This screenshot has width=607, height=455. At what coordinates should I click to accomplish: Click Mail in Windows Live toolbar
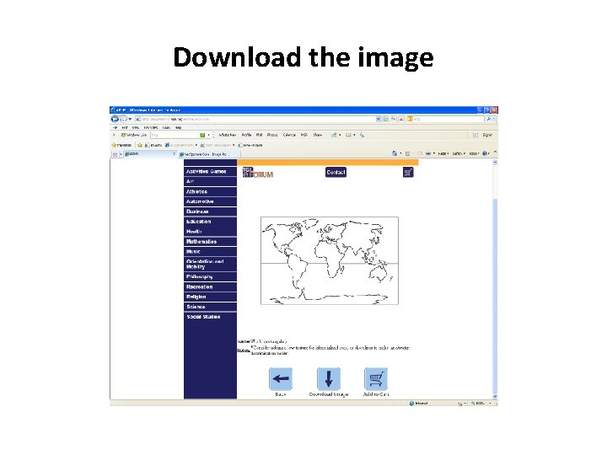[259, 135]
